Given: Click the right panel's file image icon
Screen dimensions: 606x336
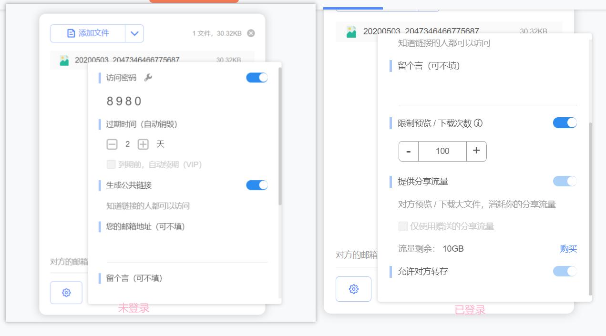Looking at the screenshot, I should [x=351, y=31].
